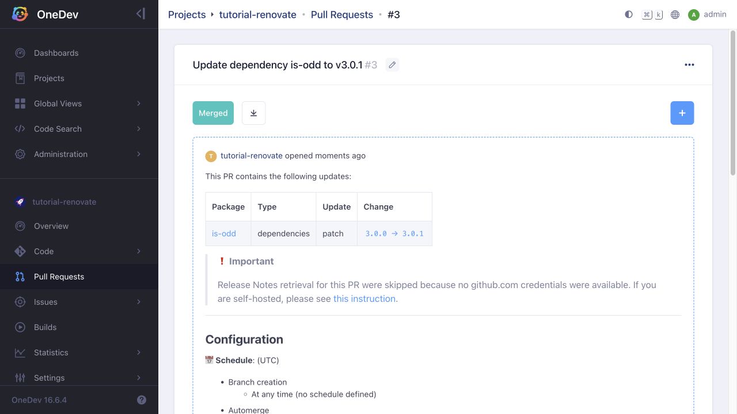Image resolution: width=737 pixels, height=414 pixels.
Task: Click the blue plus button
Action: (x=682, y=113)
